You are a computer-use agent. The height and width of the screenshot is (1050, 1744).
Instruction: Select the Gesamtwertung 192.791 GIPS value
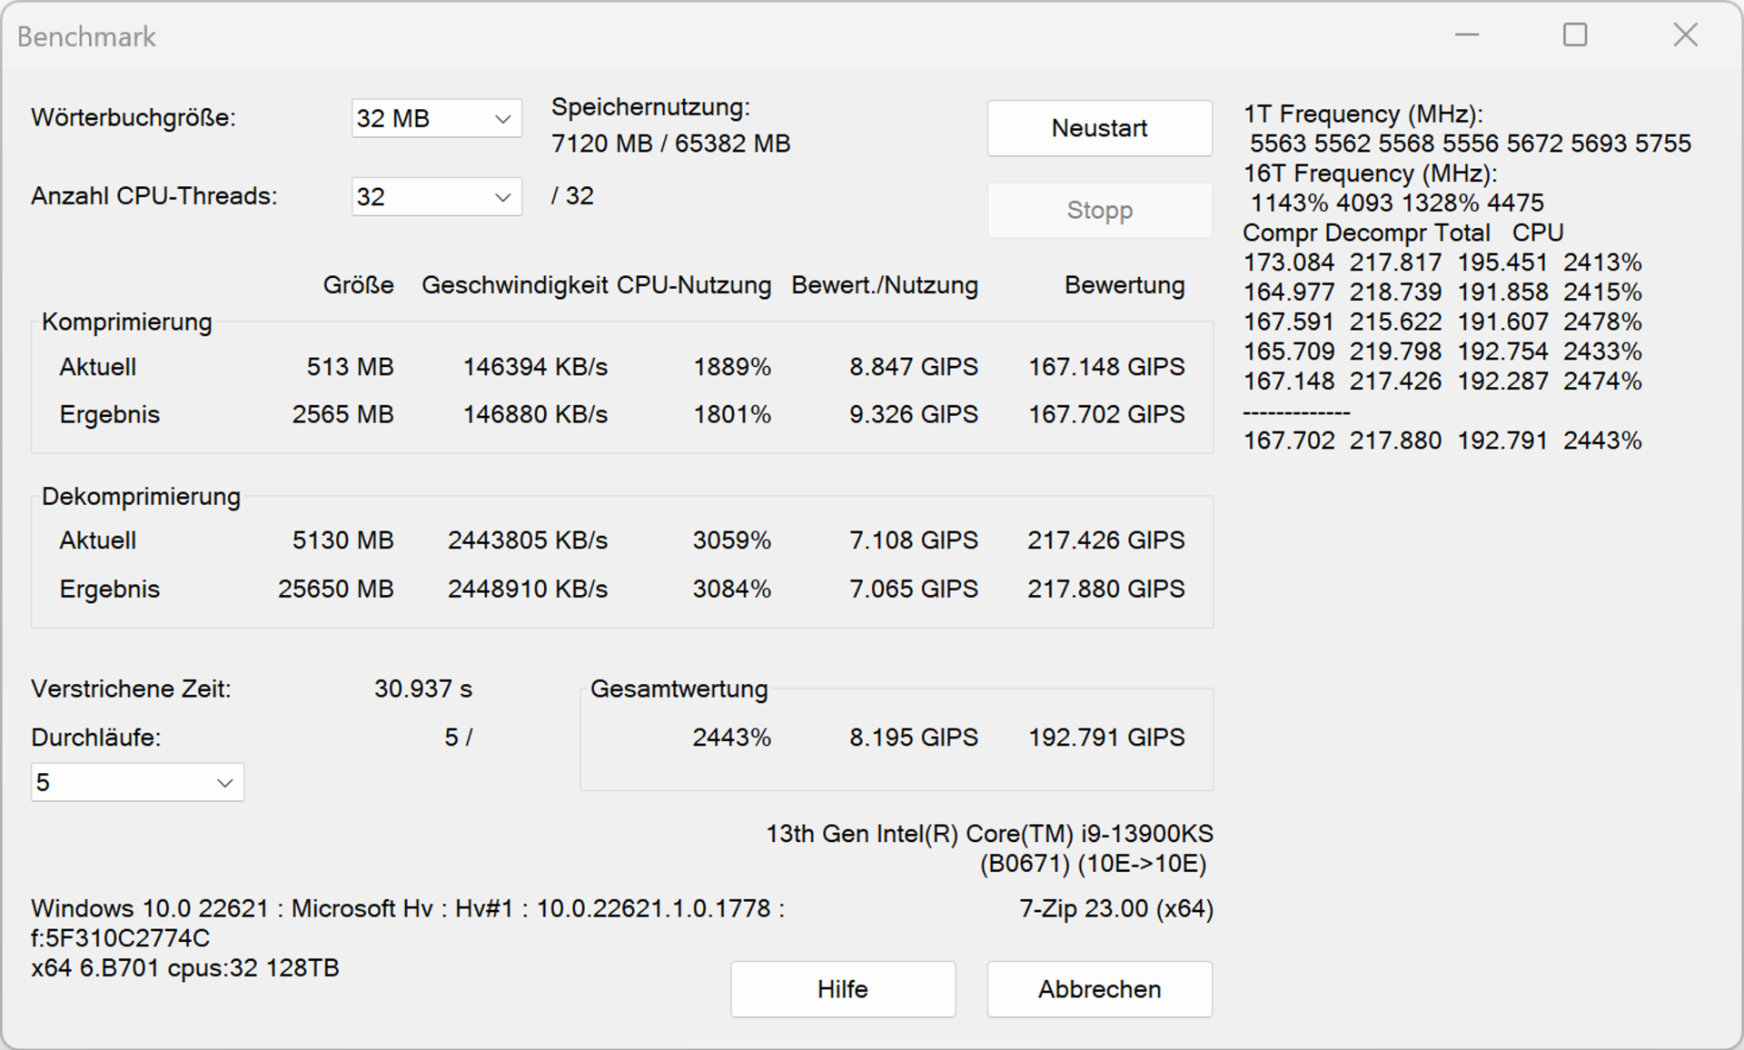coord(1106,738)
